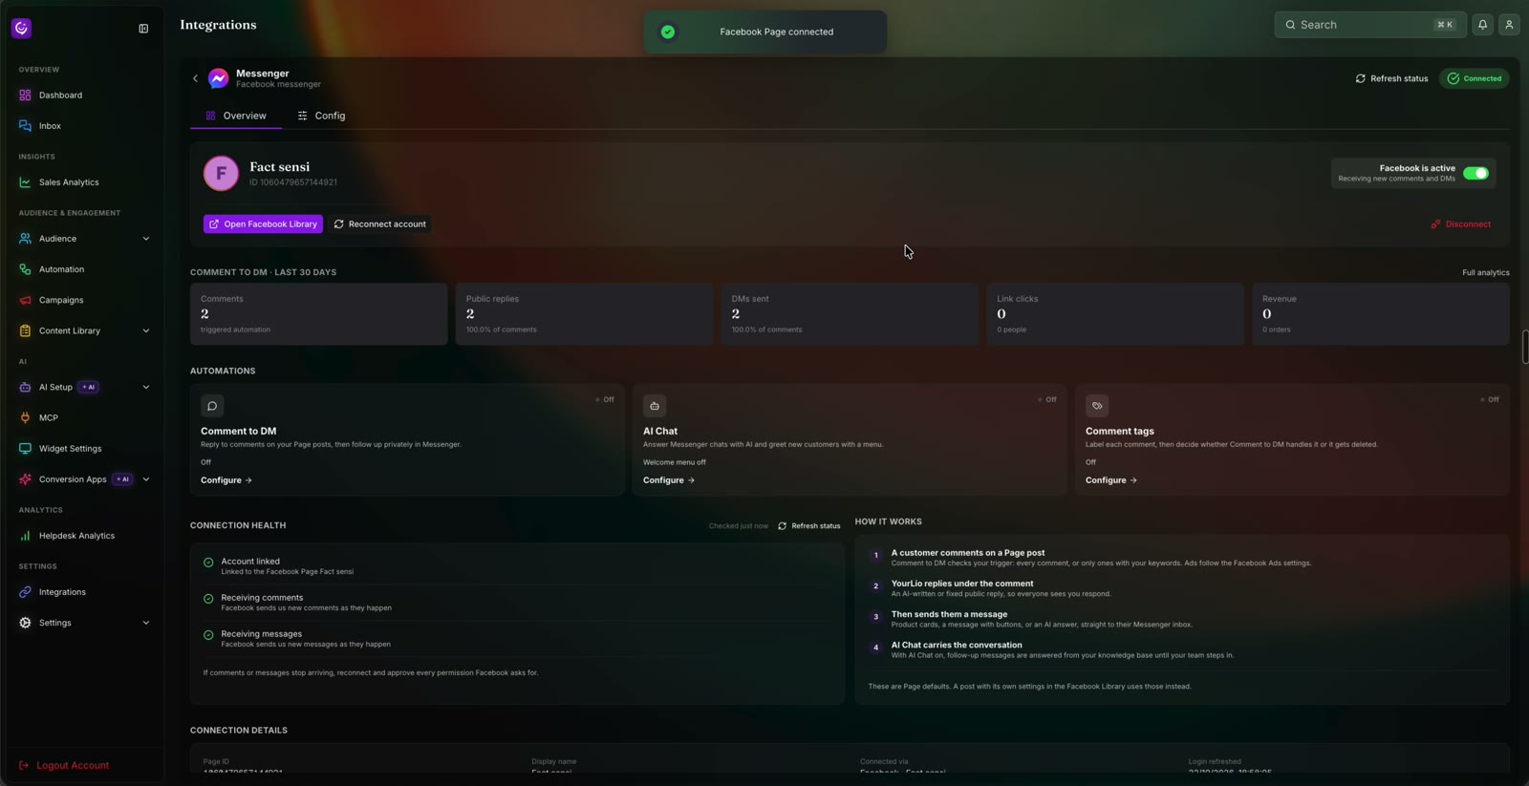Go back using the arrow beside Messenger
The width and height of the screenshot is (1529, 786).
[195, 78]
